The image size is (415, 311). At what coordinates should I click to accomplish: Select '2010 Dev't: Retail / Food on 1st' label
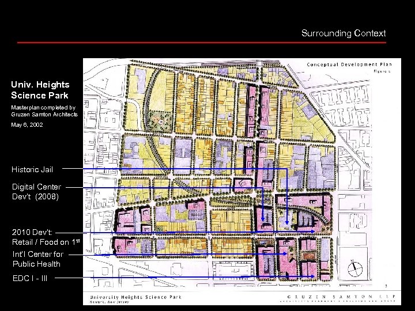[x=46, y=237]
